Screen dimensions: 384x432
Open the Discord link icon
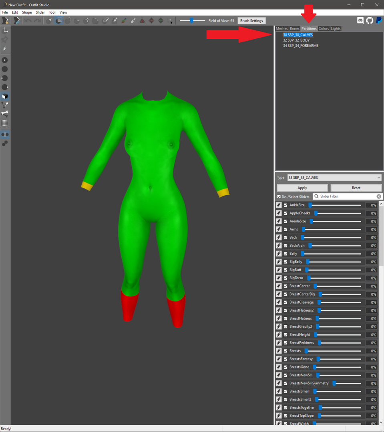(x=360, y=21)
